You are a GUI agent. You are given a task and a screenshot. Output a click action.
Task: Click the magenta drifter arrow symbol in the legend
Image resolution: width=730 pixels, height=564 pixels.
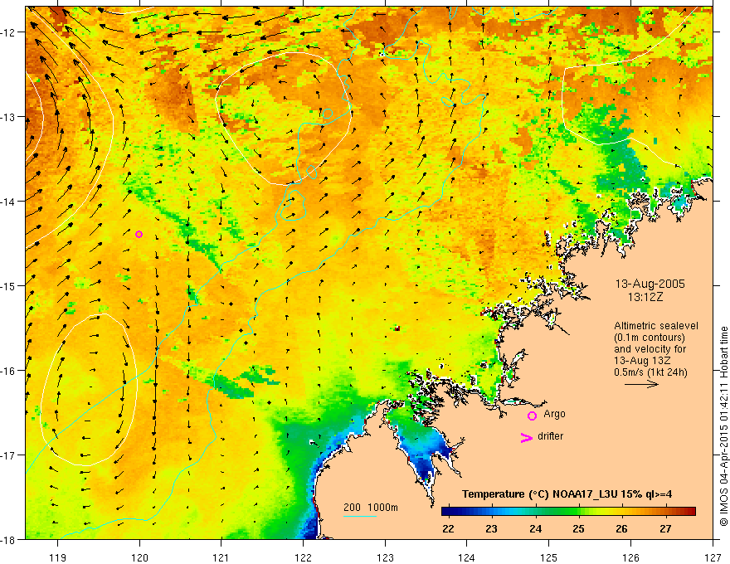(x=526, y=437)
